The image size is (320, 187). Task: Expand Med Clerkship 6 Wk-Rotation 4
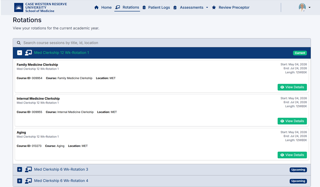pyautogui.click(x=19, y=181)
